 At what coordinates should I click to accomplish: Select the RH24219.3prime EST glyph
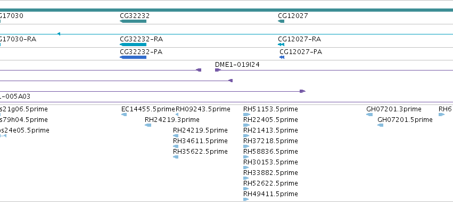coord(148,125)
